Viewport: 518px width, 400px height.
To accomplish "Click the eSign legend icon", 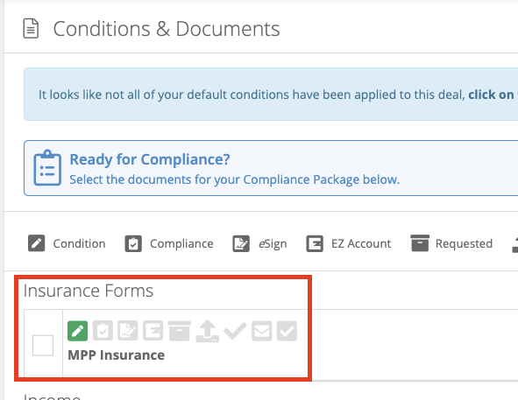I will pyautogui.click(x=241, y=243).
